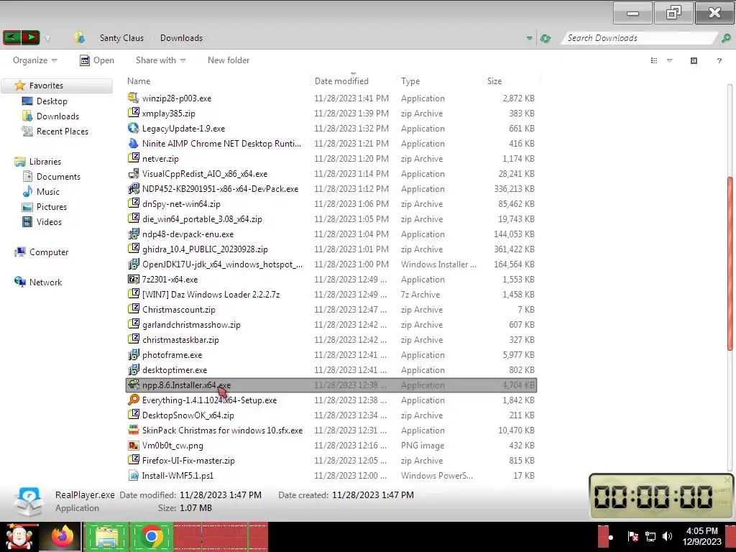Click the Search Downloads field
The height and width of the screenshot is (552, 736).
pyautogui.click(x=638, y=38)
